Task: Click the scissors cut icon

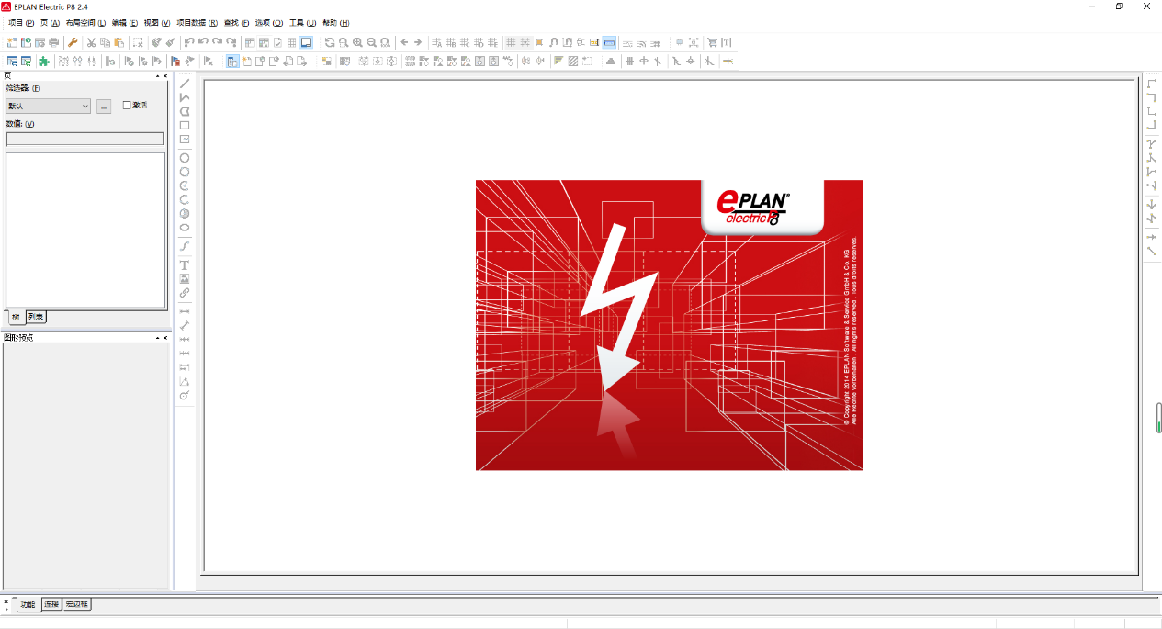Action: 91,42
